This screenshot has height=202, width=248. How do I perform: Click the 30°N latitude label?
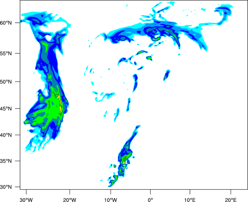coord(6,187)
